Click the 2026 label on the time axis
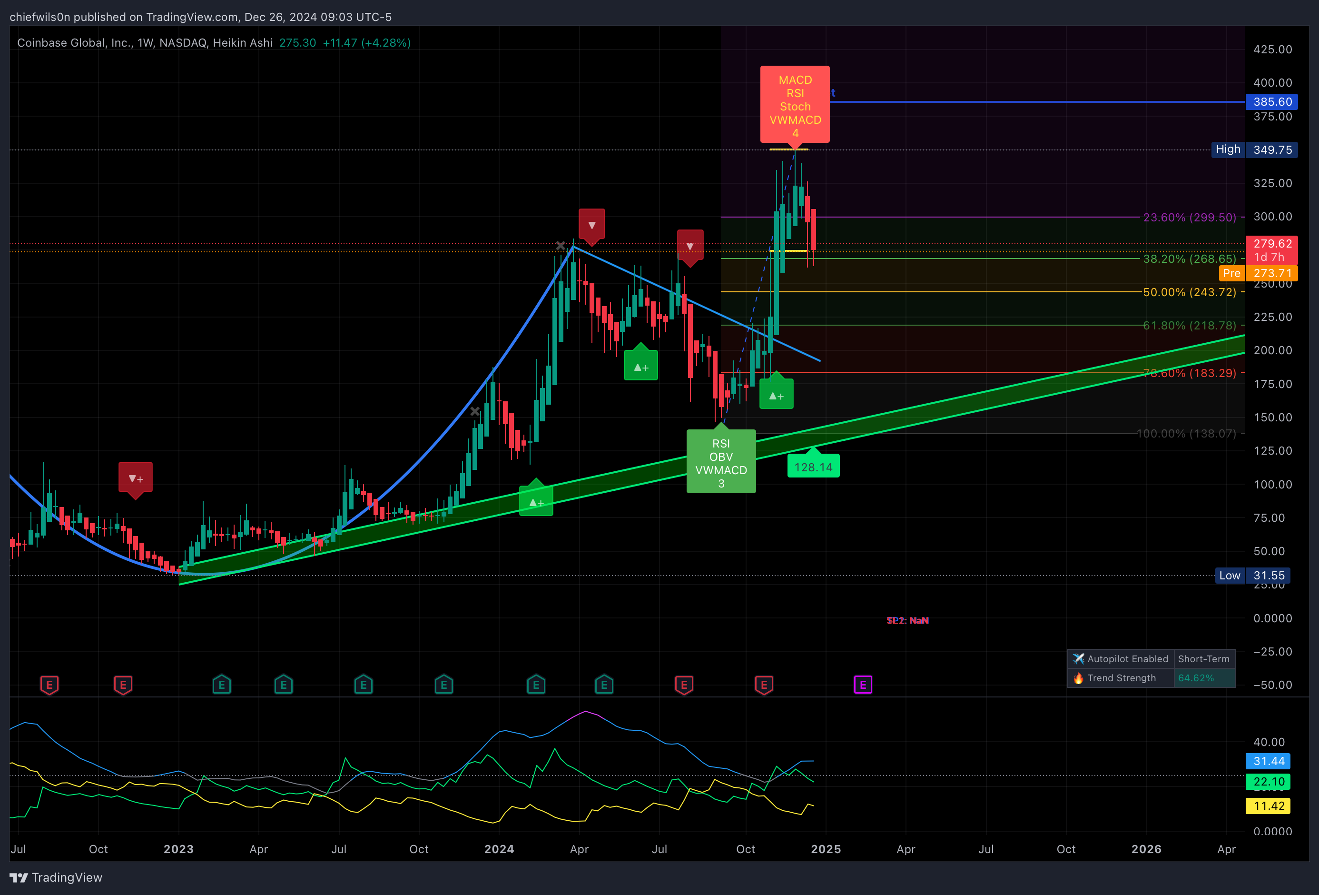Image resolution: width=1319 pixels, height=895 pixels. click(x=1146, y=849)
